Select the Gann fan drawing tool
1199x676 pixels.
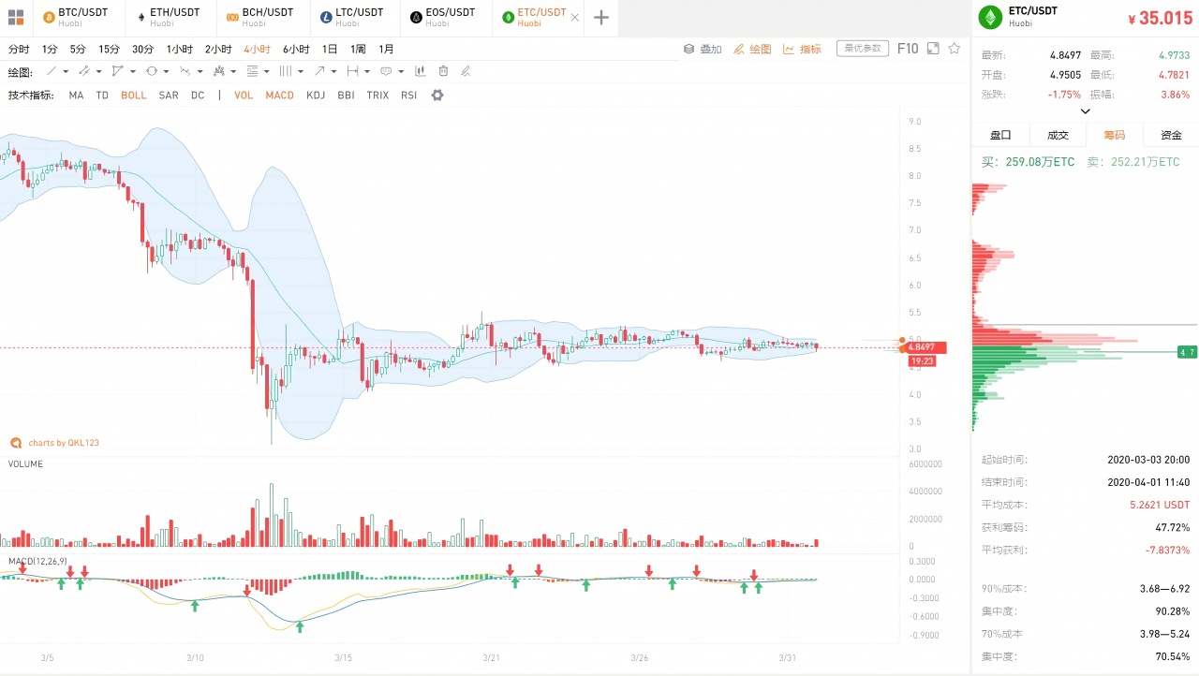[219, 71]
